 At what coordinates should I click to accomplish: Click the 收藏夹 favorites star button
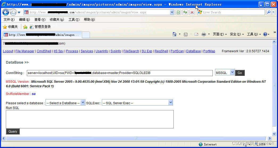(10, 27)
